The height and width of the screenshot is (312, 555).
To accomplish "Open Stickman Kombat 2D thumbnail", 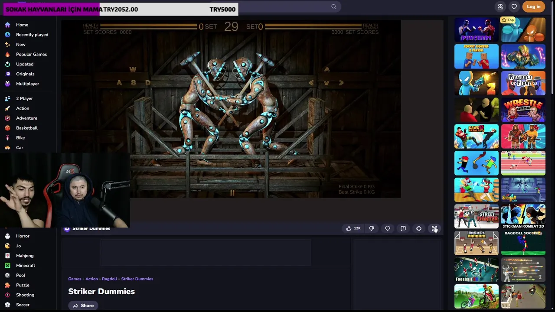I will [x=523, y=216].
